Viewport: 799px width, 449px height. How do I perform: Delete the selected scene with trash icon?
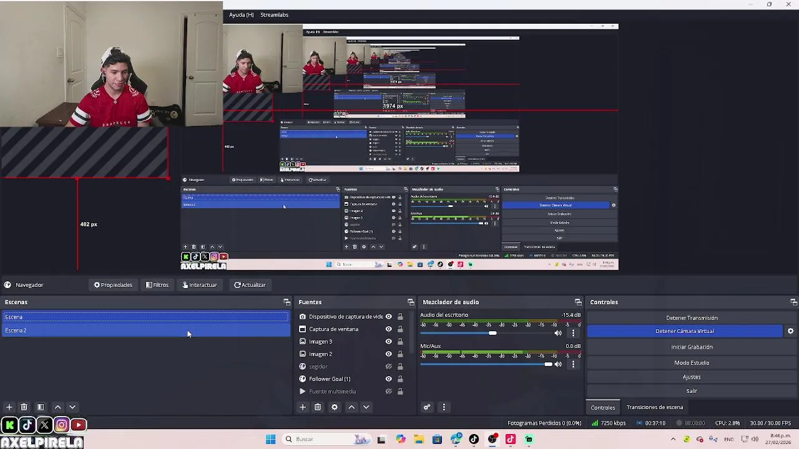(x=24, y=407)
